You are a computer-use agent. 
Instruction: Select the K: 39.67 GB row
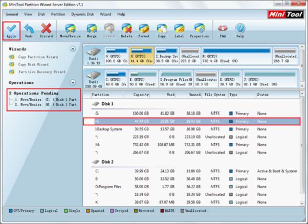point(191,202)
